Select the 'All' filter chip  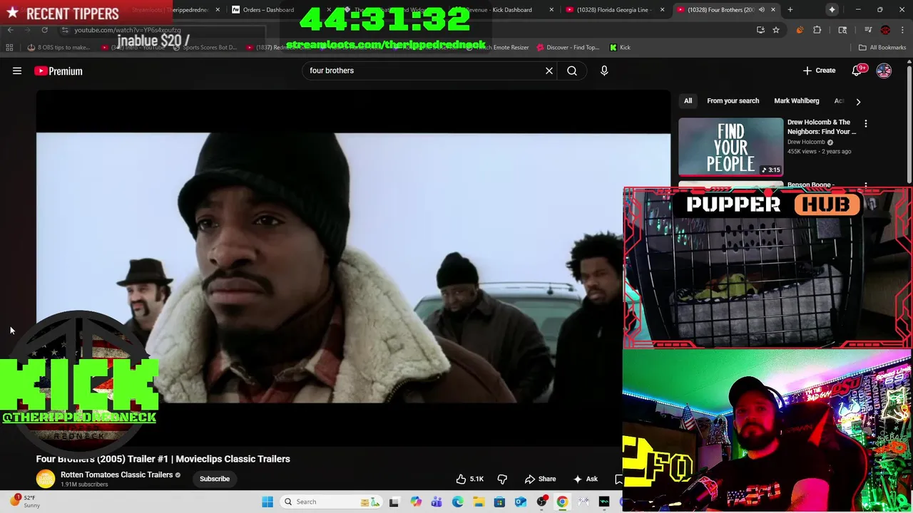[688, 101]
